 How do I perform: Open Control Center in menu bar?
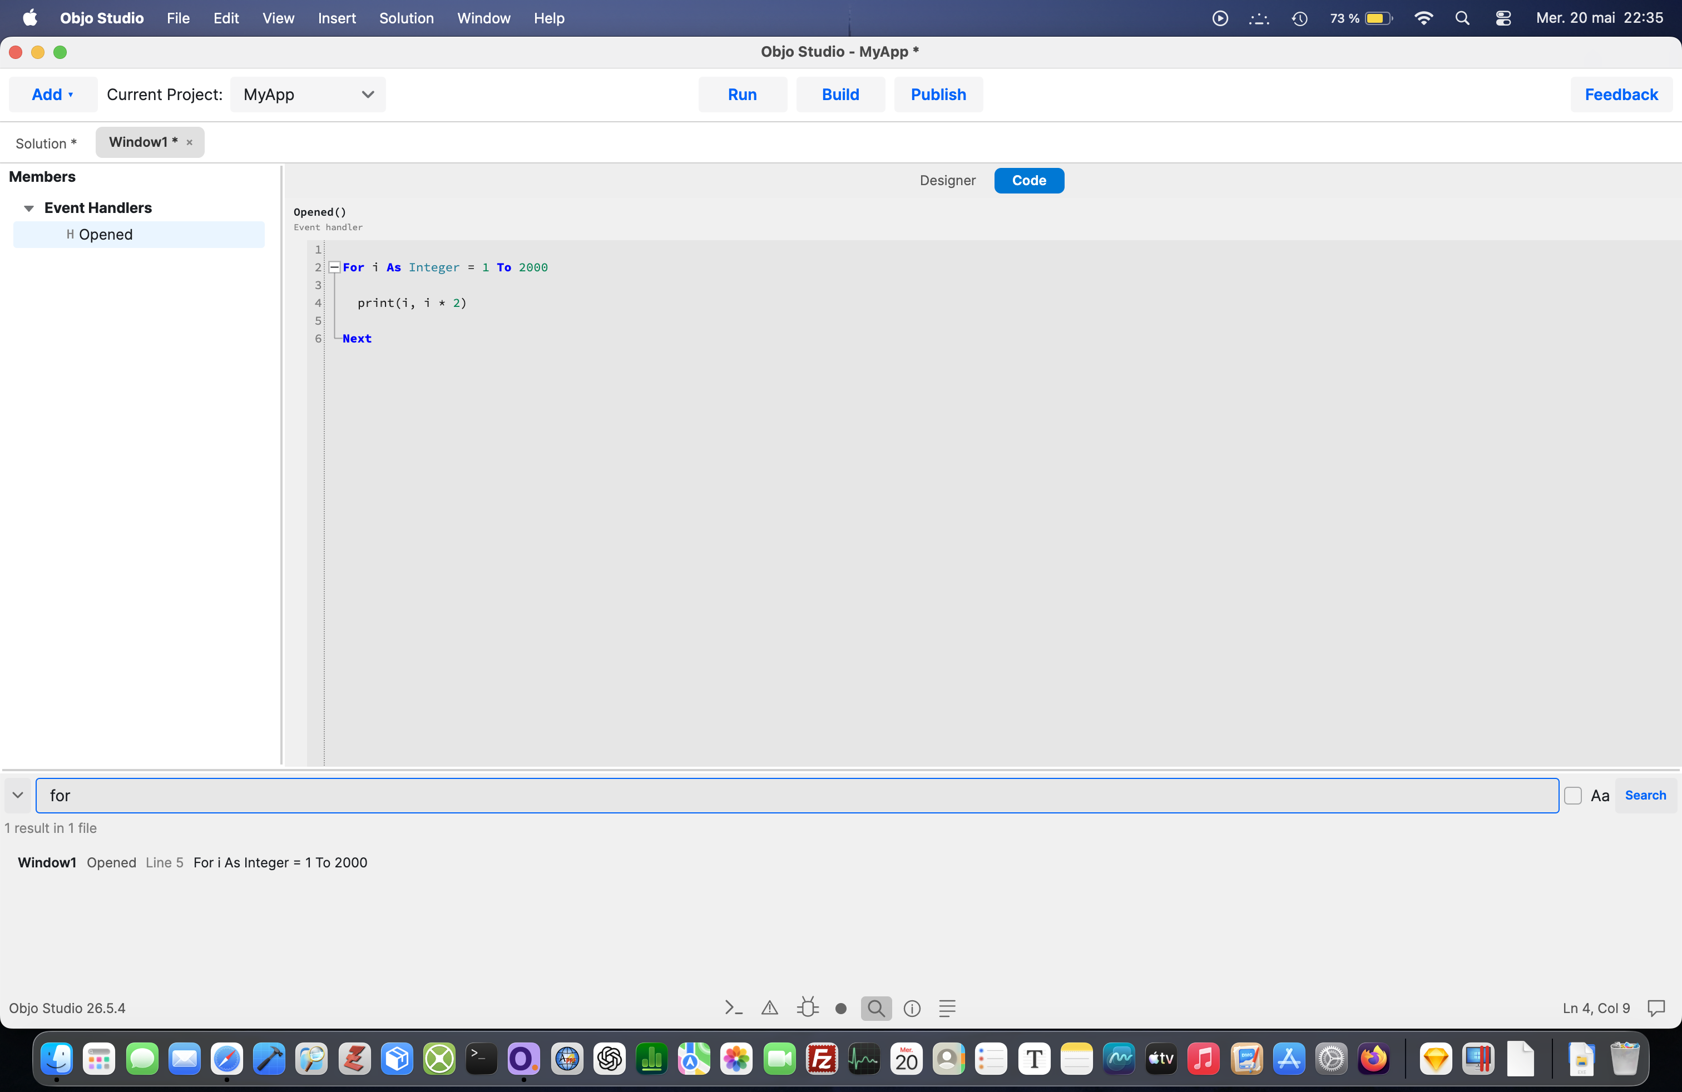tap(1502, 18)
